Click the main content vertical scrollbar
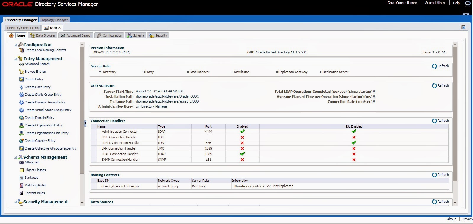Image resolution: width=473 pixels, height=224 pixels. (x=455, y=114)
